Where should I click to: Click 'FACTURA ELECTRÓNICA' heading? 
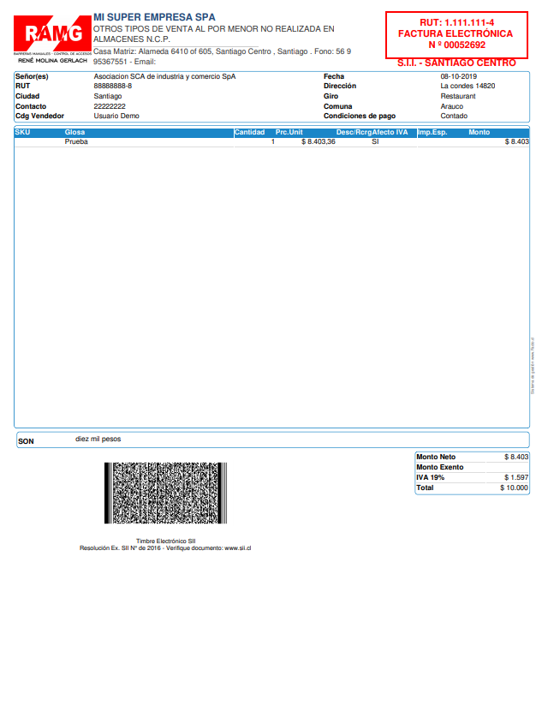[456, 33]
